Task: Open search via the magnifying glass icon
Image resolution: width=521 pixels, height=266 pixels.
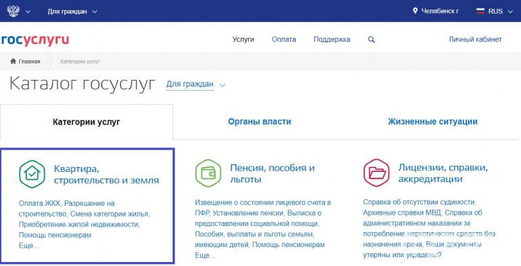Action: tap(371, 39)
